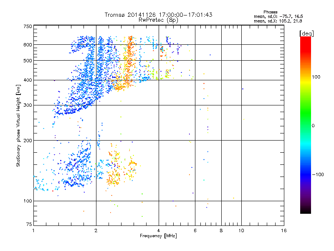Click the x-axis tick label '10'
This screenshot has width=334, height=251.
241,231
